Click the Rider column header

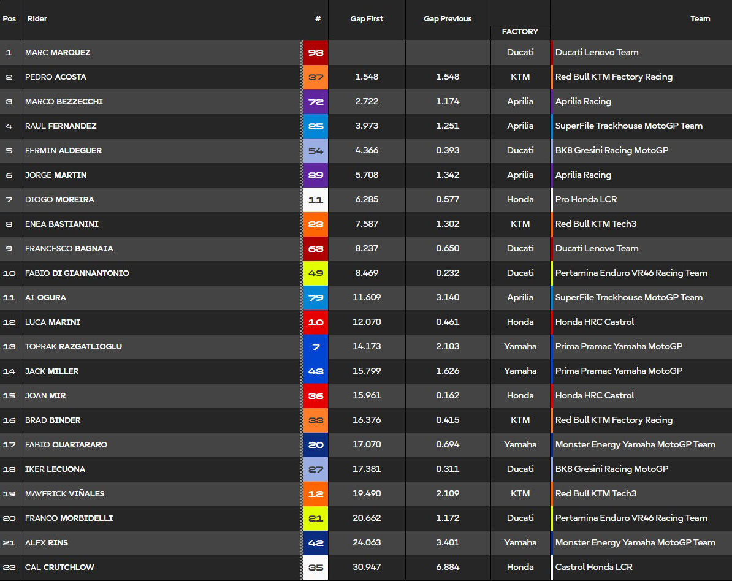tap(37, 19)
